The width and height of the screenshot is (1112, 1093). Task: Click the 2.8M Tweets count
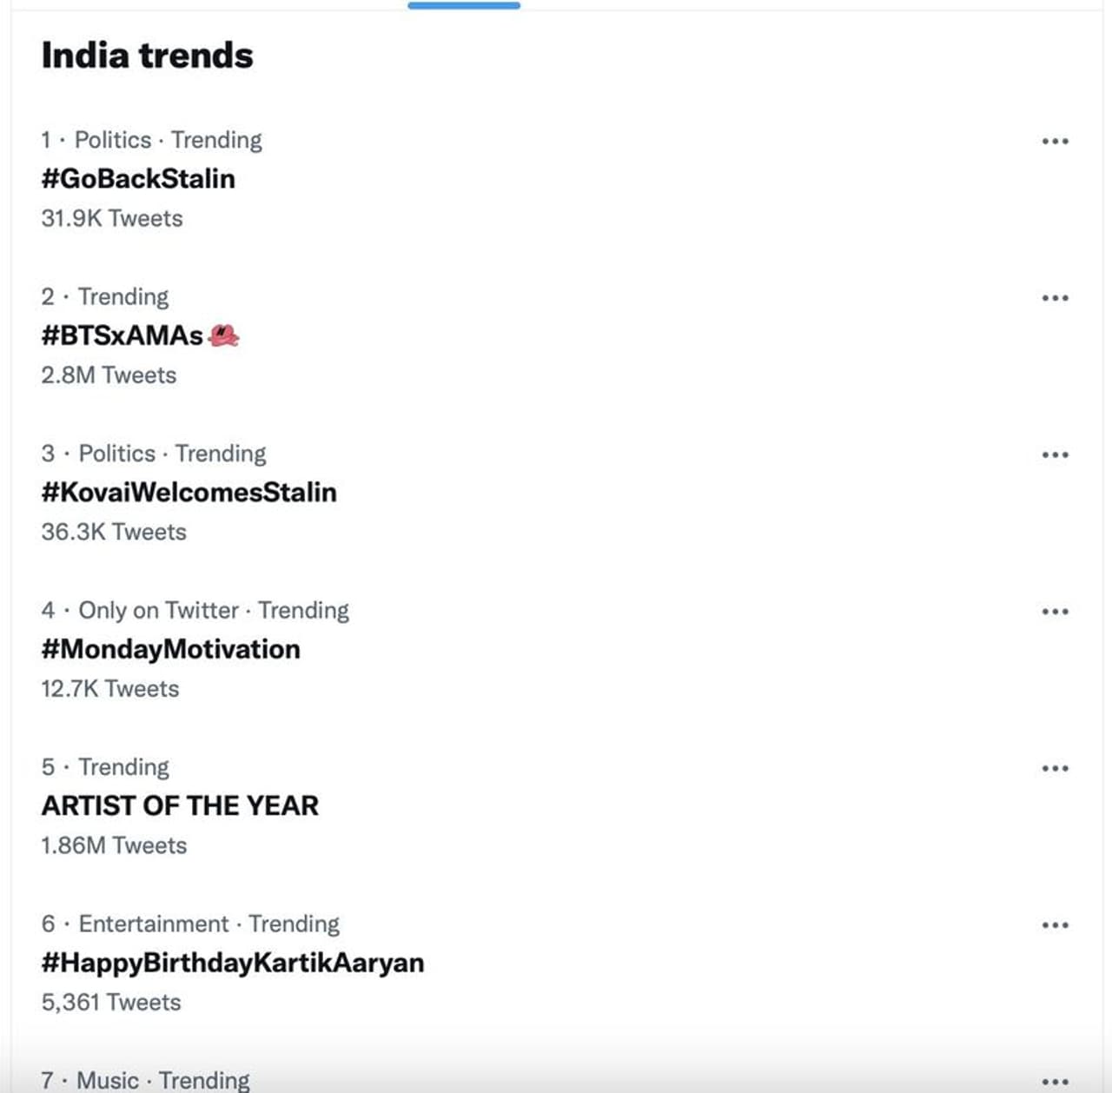click(x=109, y=375)
